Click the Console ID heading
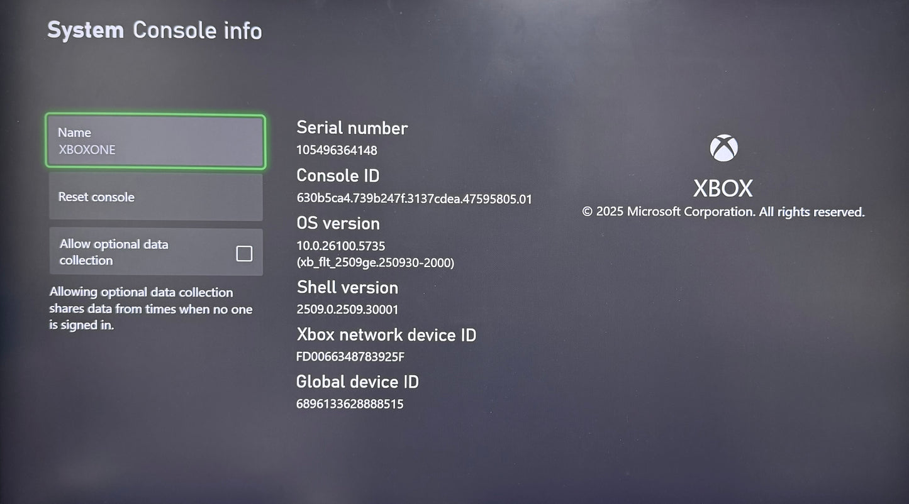The width and height of the screenshot is (909, 504). [338, 175]
